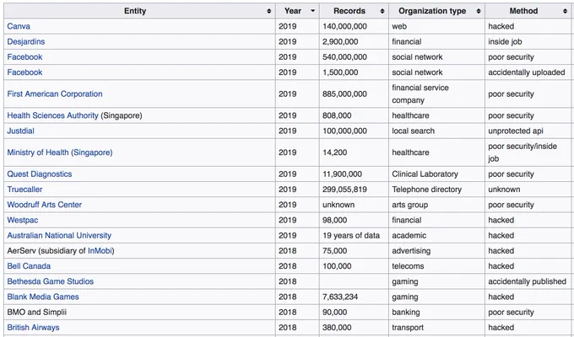Click 'unknown' method cell for Truecaller
This screenshot has width=574, height=337.
[x=528, y=190]
